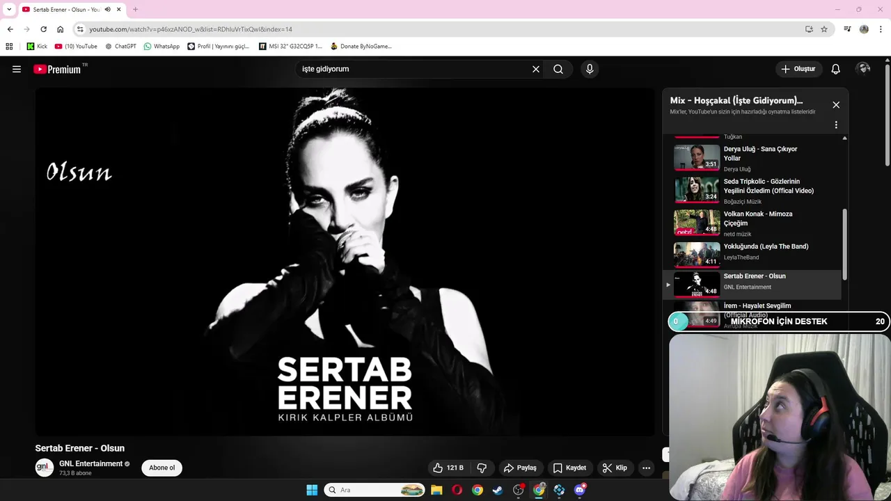
Task: Clear the search box text
Action: click(536, 69)
